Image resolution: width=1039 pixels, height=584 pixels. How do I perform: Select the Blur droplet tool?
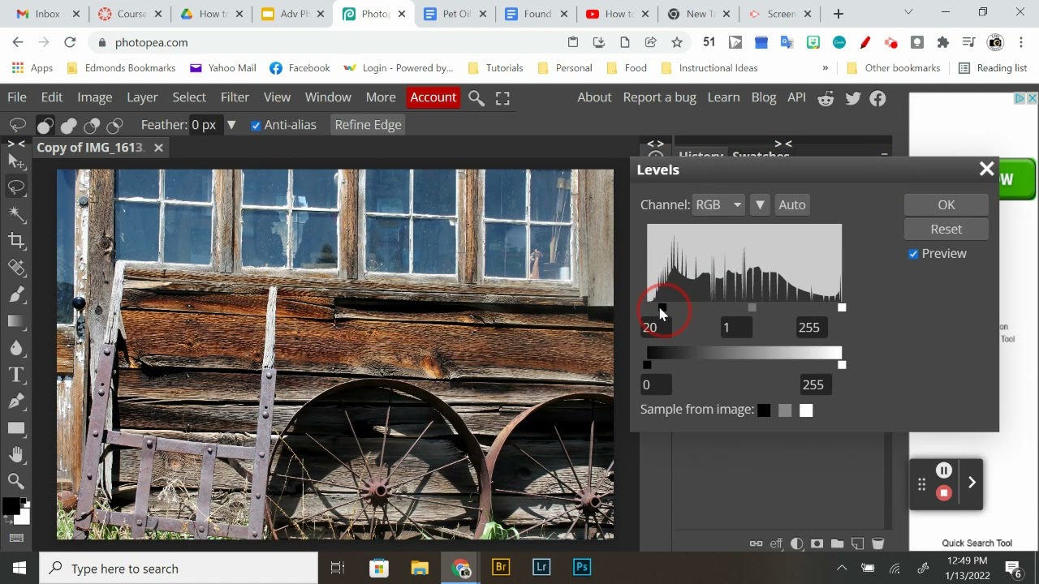[x=16, y=348]
